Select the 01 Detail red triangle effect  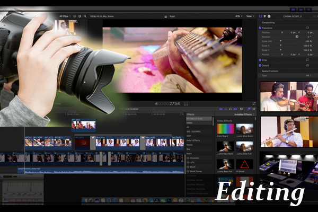pos(244,164)
